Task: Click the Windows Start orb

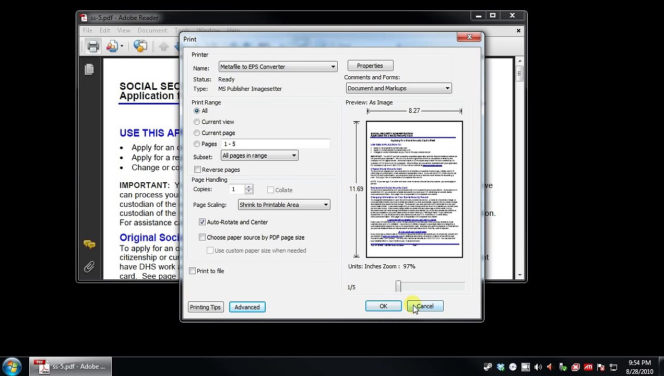Action: (x=11, y=366)
